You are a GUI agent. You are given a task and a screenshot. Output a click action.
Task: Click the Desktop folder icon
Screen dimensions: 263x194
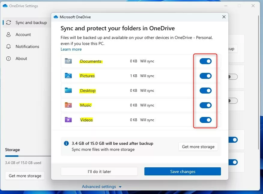tap(68, 91)
